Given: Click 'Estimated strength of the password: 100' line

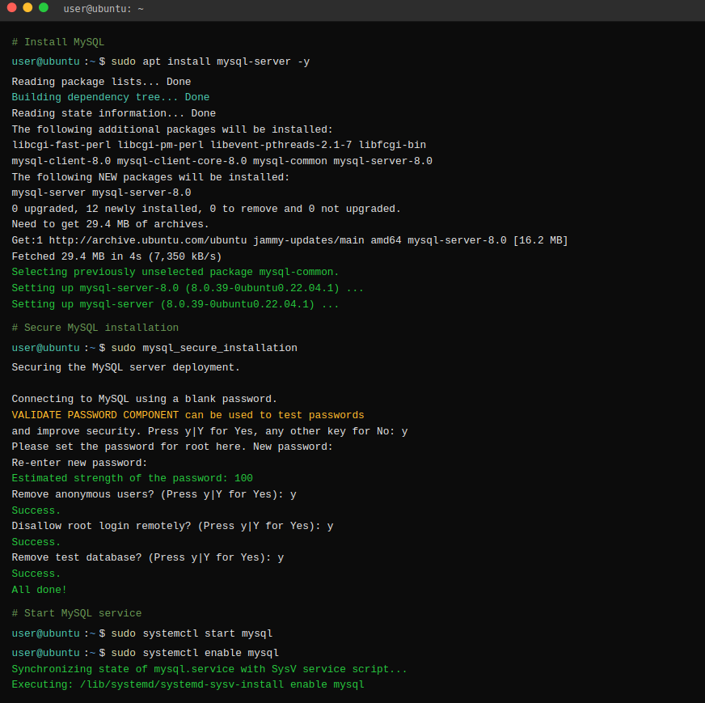Looking at the screenshot, I should (133, 477).
